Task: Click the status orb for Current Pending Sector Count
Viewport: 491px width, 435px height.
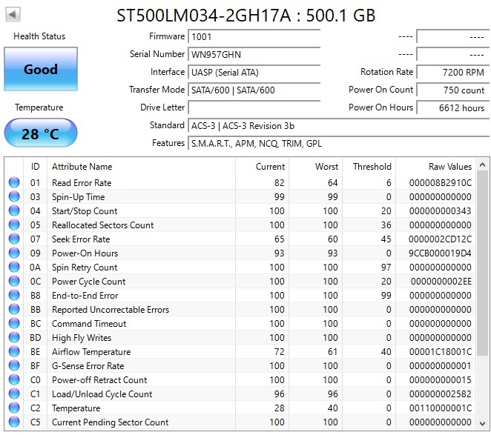Action: pyautogui.click(x=14, y=422)
